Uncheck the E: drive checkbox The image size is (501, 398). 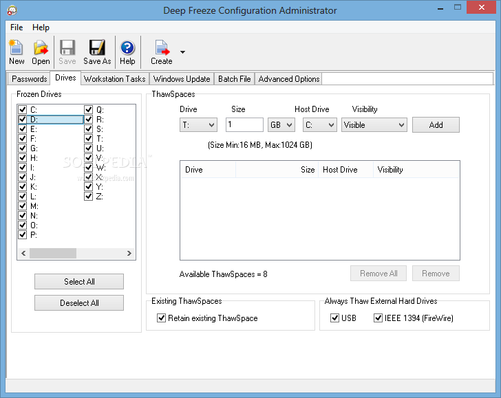pyautogui.click(x=22, y=129)
